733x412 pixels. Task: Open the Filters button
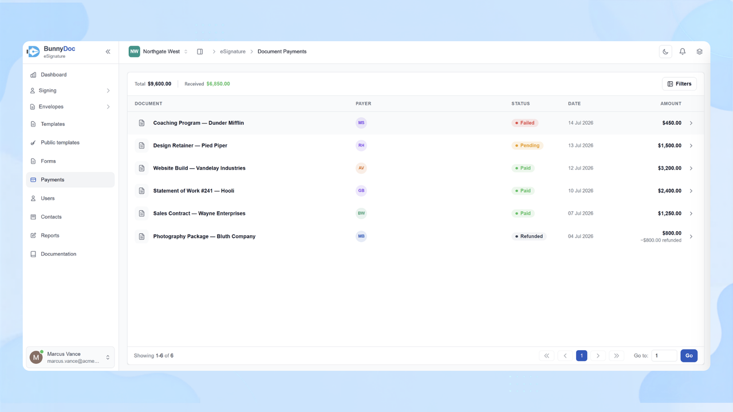[x=679, y=84]
